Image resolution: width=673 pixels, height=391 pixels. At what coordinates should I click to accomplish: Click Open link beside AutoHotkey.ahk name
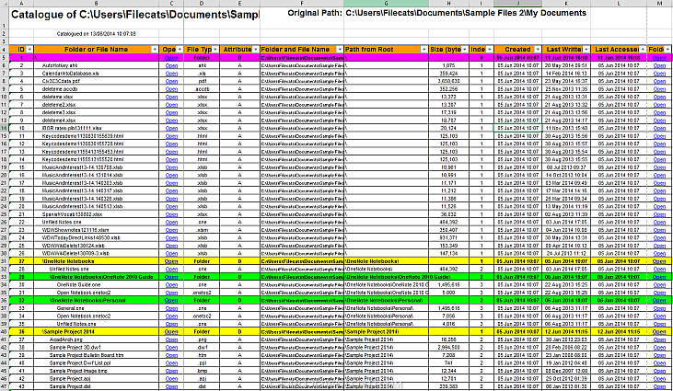171,66
